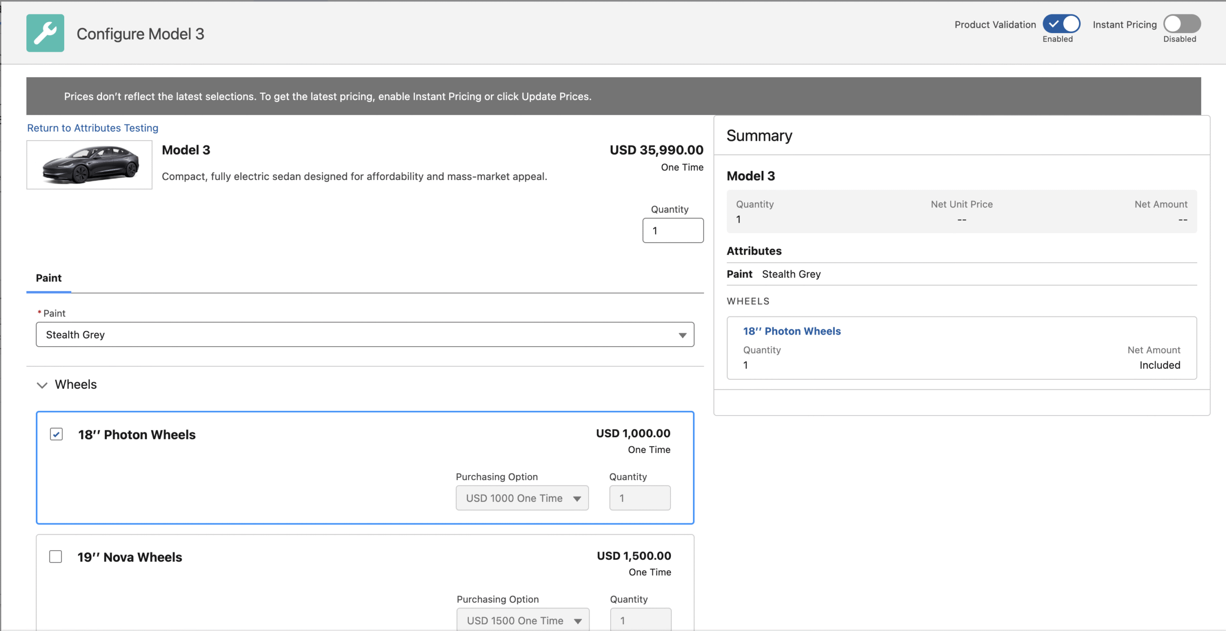Click the WHEELS summary section label
The width and height of the screenshot is (1226, 631).
pos(748,301)
